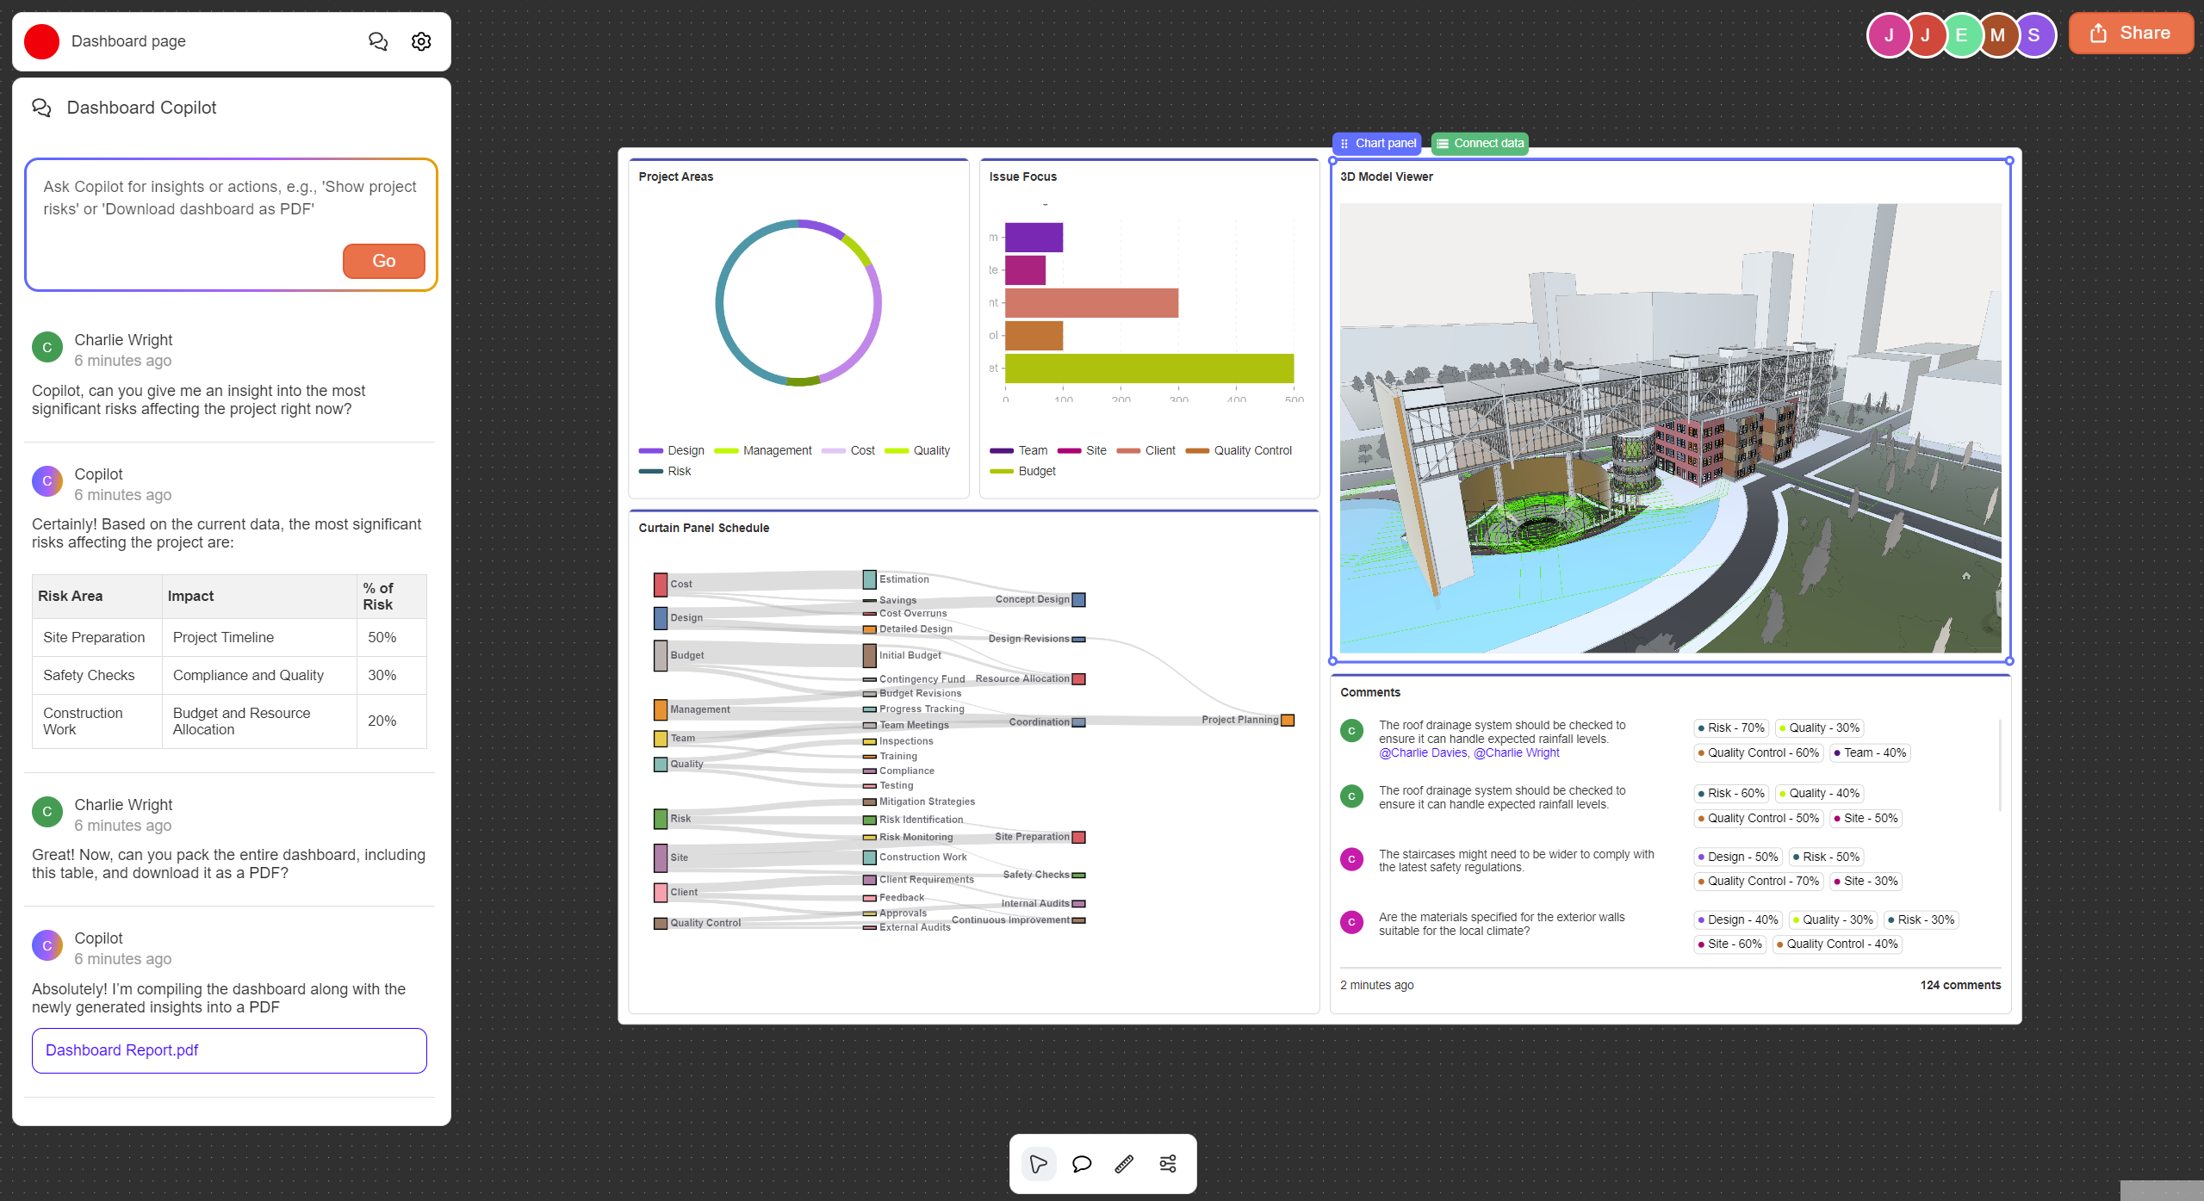The height and width of the screenshot is (1201, 2204).
Task: Open Dashboard Report.pdf link
Action: coord(121,1050)
